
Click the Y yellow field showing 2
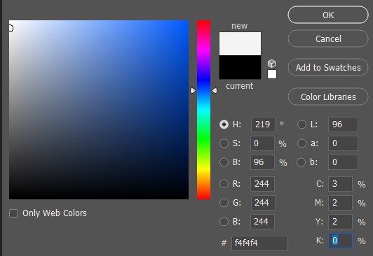[x=341, y=222]
